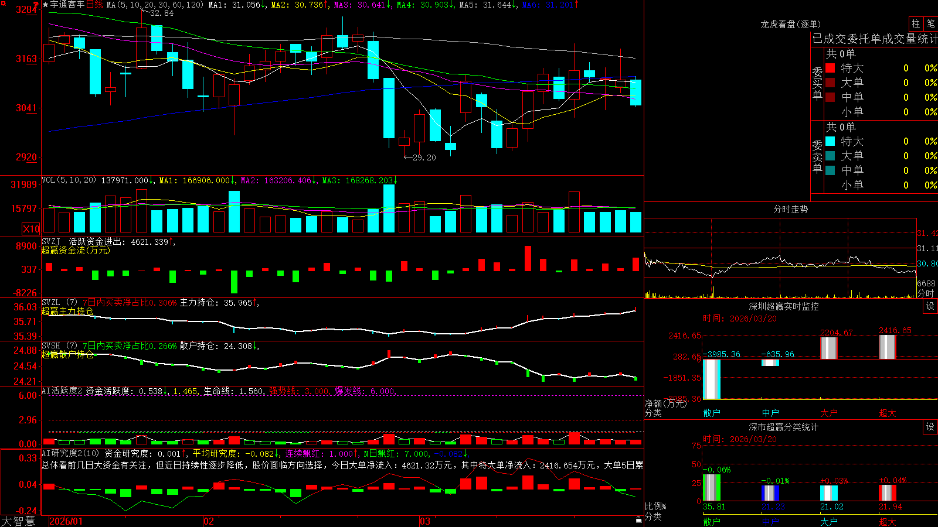Click the 03 month marker on timeline
Image resolution: width=938 pixels, height=527 pixels.
point(425,521)
